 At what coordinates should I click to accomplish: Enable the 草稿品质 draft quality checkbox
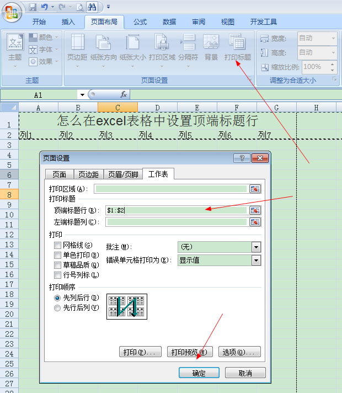57,265
